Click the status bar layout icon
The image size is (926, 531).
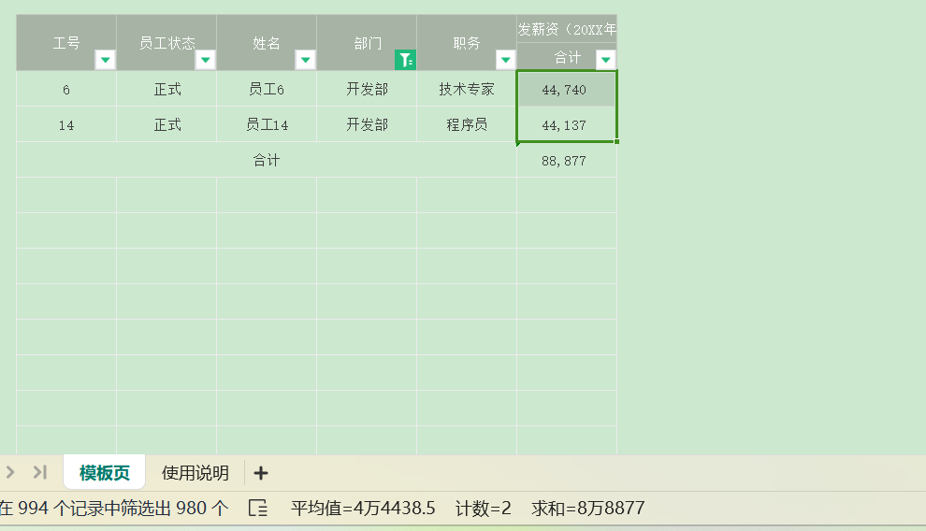[258, 508]
